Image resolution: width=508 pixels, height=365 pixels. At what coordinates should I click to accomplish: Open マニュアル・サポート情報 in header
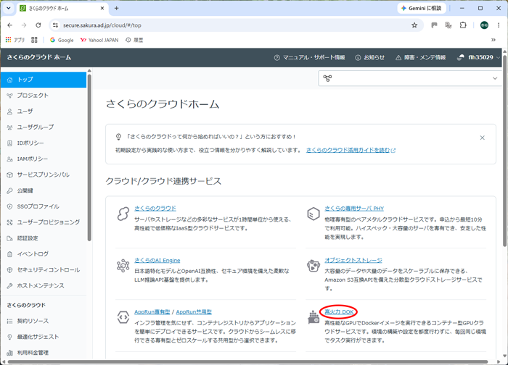coord(309,57)
